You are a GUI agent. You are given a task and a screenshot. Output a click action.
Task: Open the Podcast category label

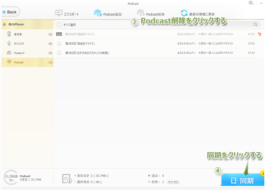(19, 62)
